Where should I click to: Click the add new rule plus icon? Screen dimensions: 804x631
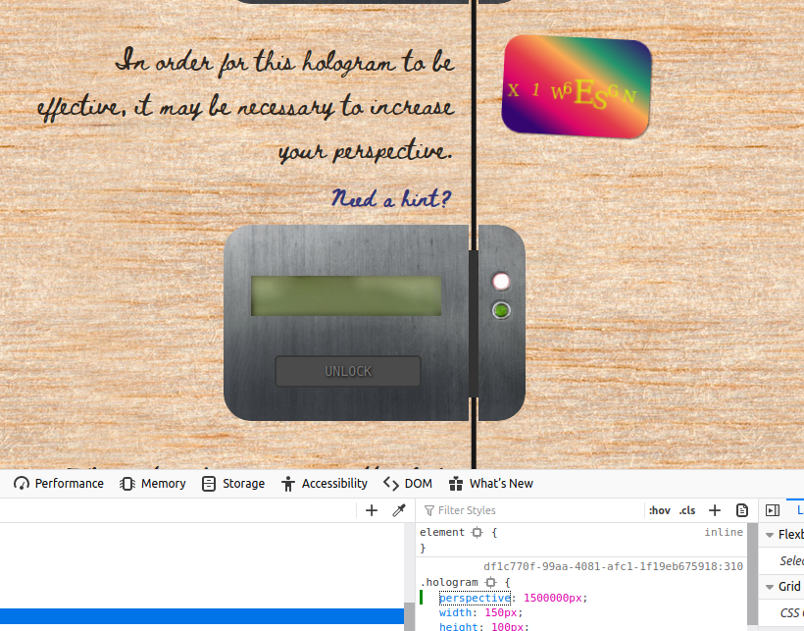point(714,510)
